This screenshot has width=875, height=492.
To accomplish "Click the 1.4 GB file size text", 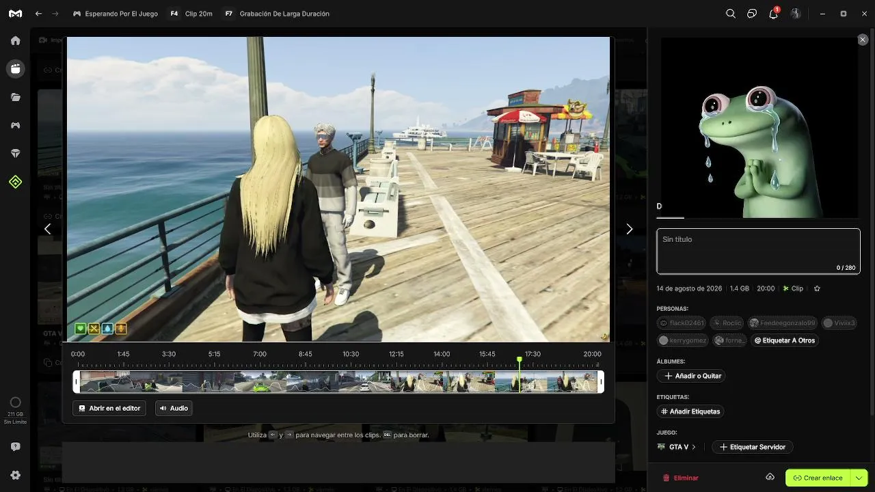I will tap(740, 288).
